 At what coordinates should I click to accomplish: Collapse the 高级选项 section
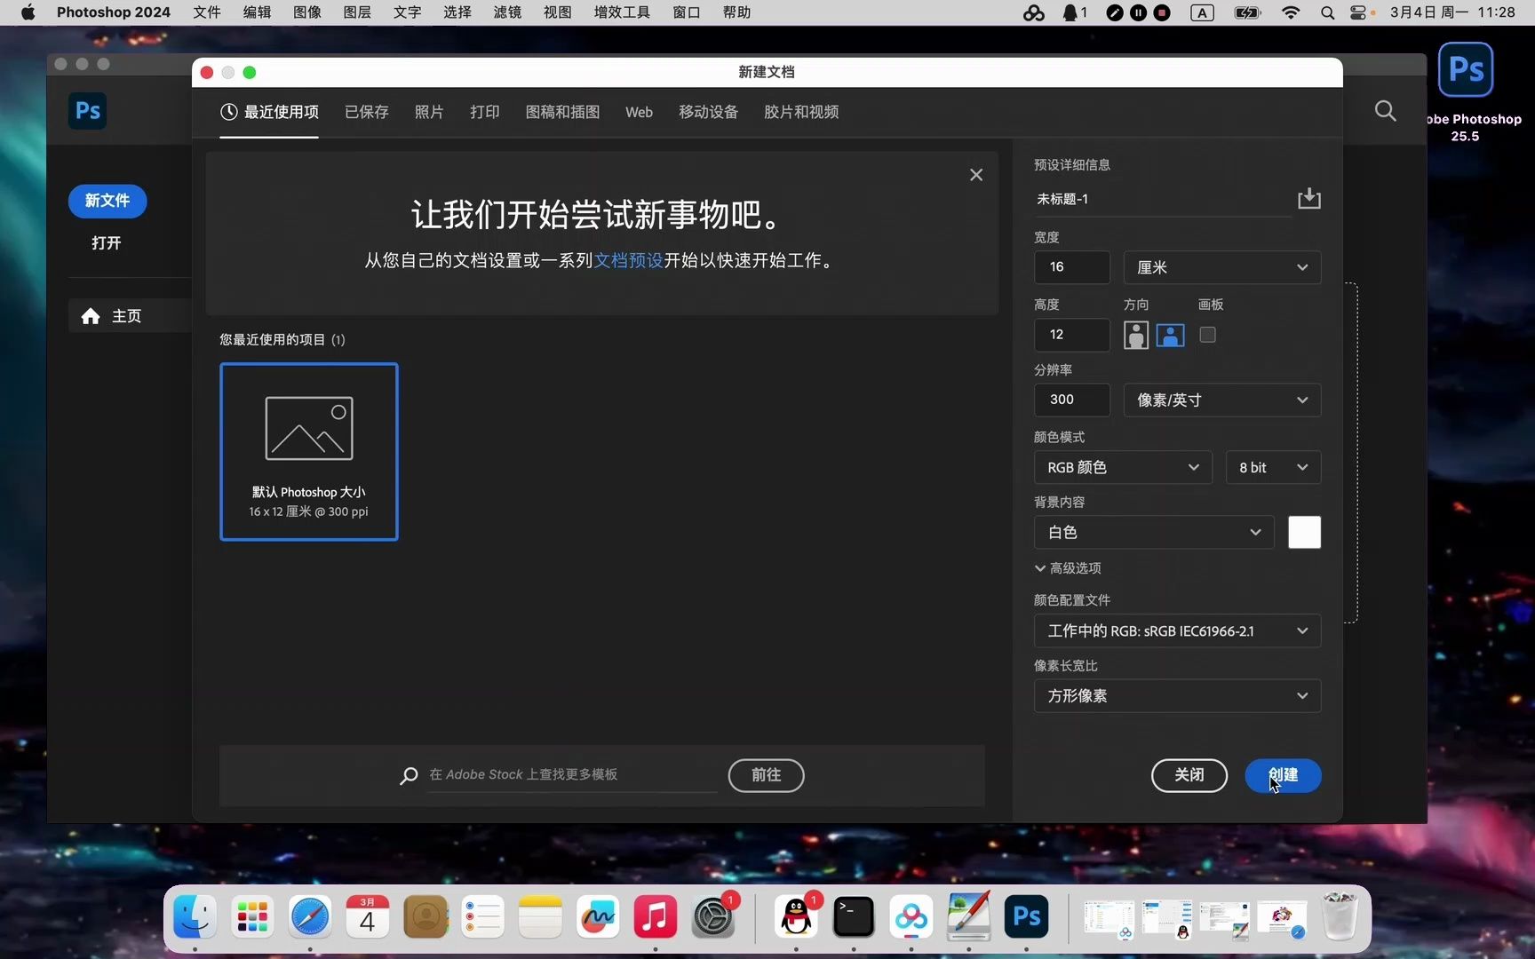pyautogui.click(x=1068, y=568)
